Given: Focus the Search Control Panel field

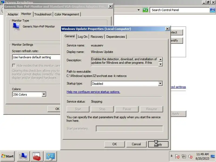Looking at the screenshot, I should click(180, 10).
